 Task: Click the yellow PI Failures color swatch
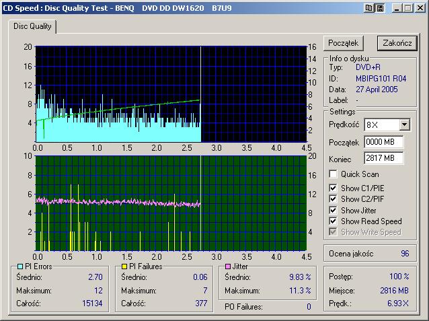pyautogui.click(x=124, y=266)
